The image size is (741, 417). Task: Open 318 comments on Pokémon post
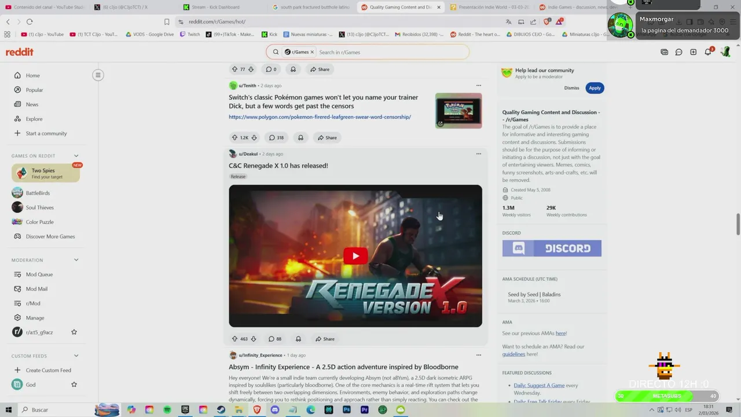pyautogui.click(x=277, y=138)
